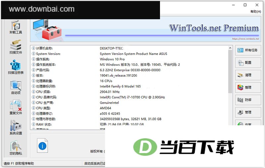Click the 请按 F1 获取程序帮助 status text
265x168 pixels.
pos(19,163)
